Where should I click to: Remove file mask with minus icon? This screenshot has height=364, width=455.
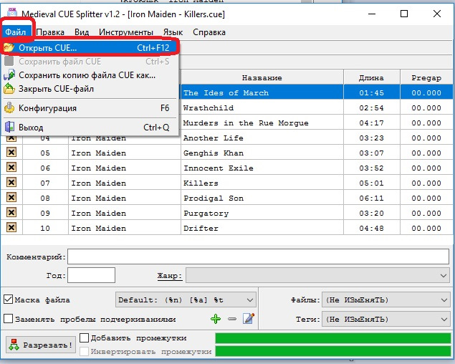point(232,319)
